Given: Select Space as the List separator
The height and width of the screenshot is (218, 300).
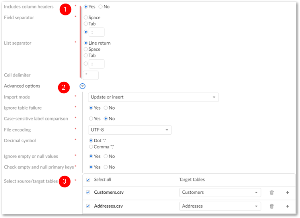Looking at the screenshot, I should pos(86,49).
